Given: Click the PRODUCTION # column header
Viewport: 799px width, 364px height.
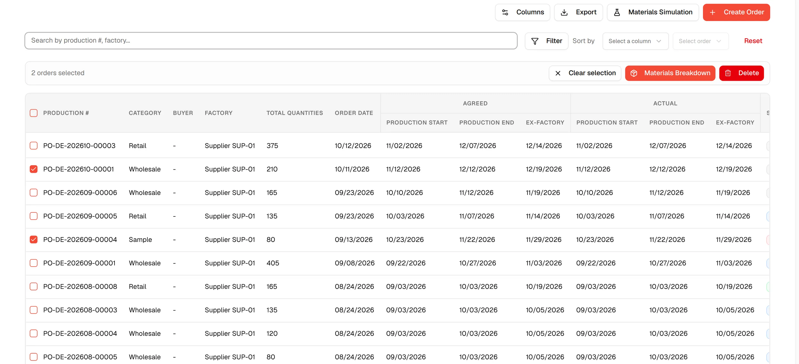Looking at the screenshot, I should tap(66, 113).
